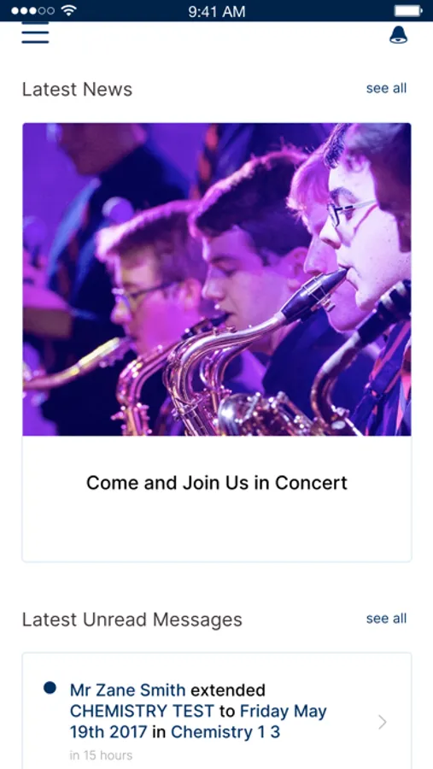Screen dimensions: 433x769
Task: Tap the 'in 15 hours' timestamp
Action: [101, 755]
